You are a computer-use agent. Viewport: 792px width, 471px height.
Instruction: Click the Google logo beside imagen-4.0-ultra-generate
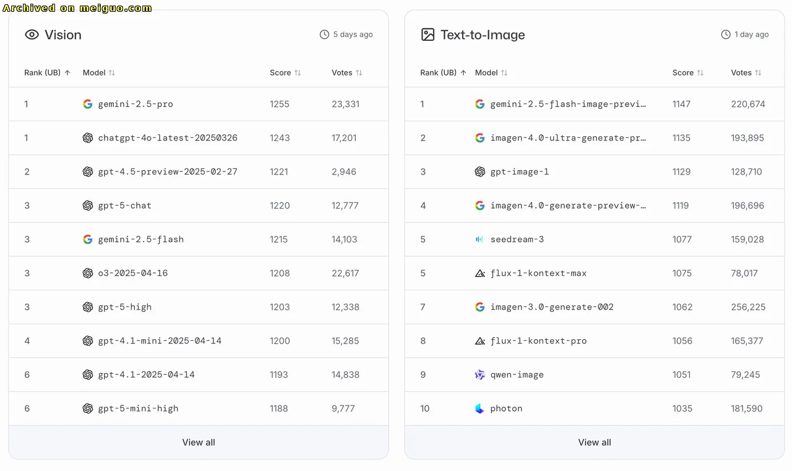[480, 138]
